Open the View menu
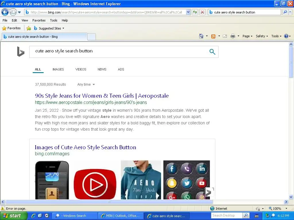 tap(25, 20)
